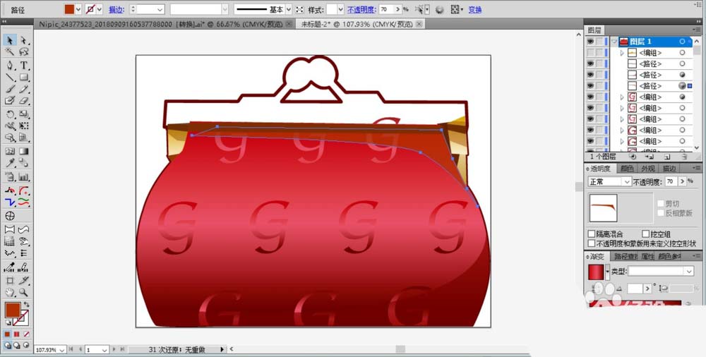Click the 描边 link in control bar
Viewport: 706px width, 357px height.
[116, 9]
